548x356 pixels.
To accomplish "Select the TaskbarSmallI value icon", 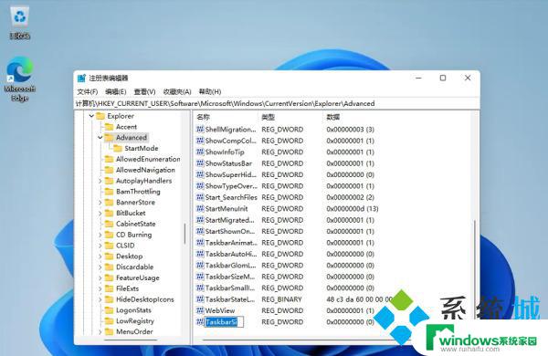I will tap(200, 288).
